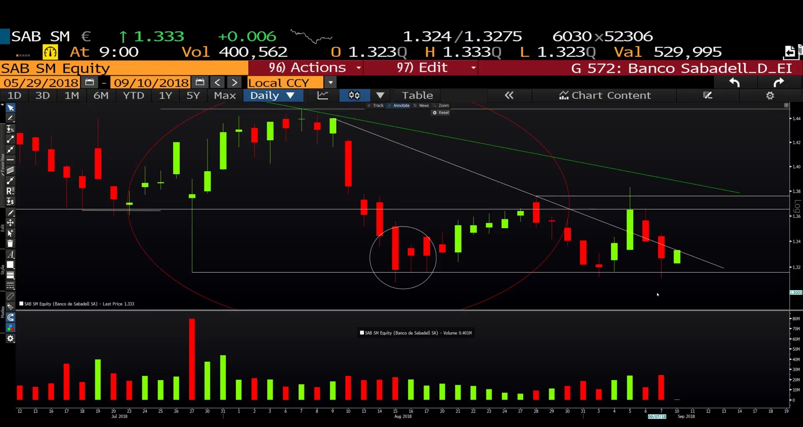Delete annotation with trash icon
The image size is (803, 427).
click(10, 244)
